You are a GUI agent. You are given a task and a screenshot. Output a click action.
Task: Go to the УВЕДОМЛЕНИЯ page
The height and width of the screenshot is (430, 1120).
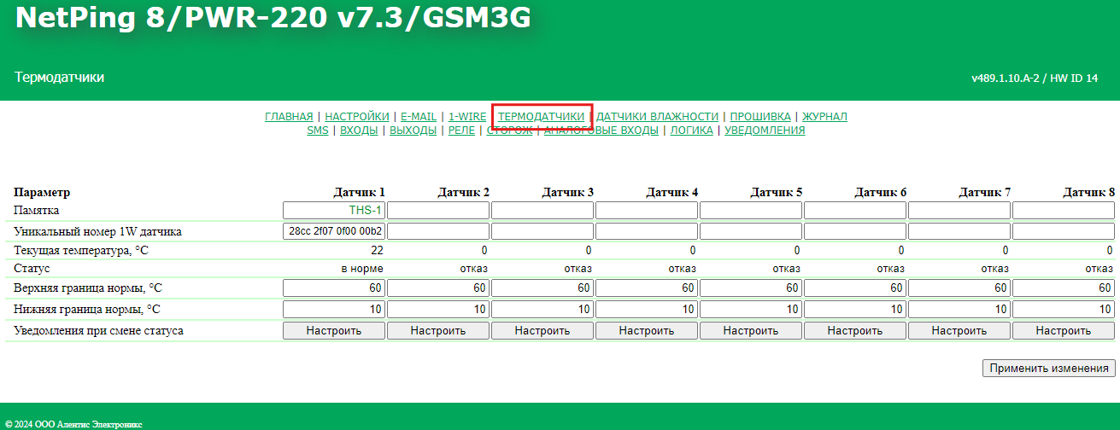click(765, 131)
